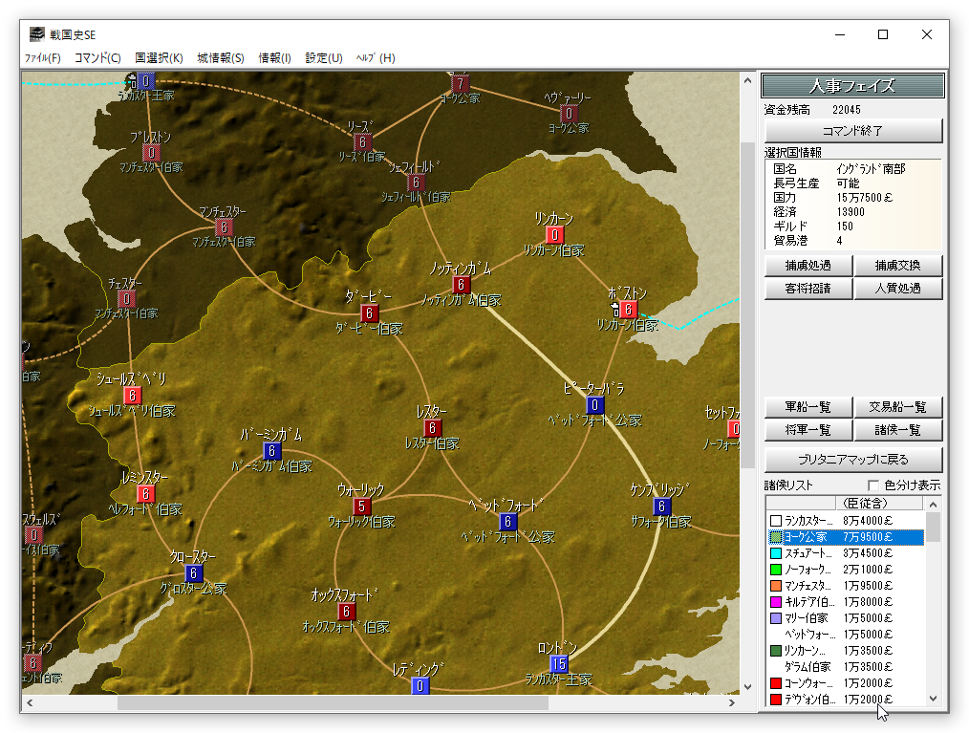
Task: Enable the 色分け表示 checkbox
Action: click(x=872, y=485)
